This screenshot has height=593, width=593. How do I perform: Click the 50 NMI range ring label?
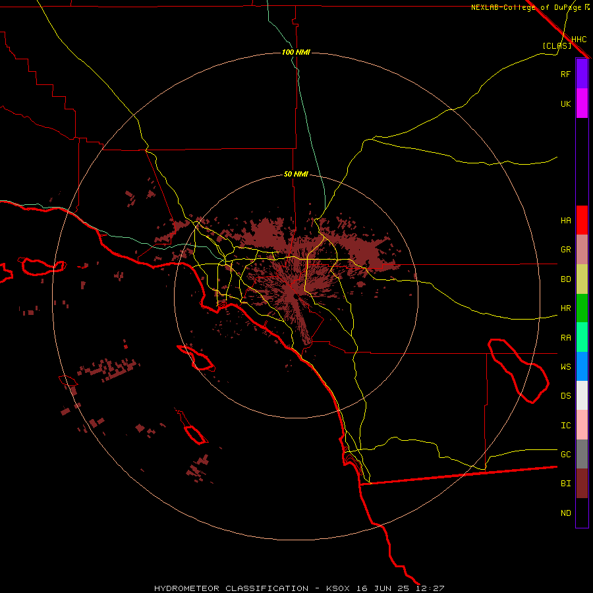[x=296, y=175]
